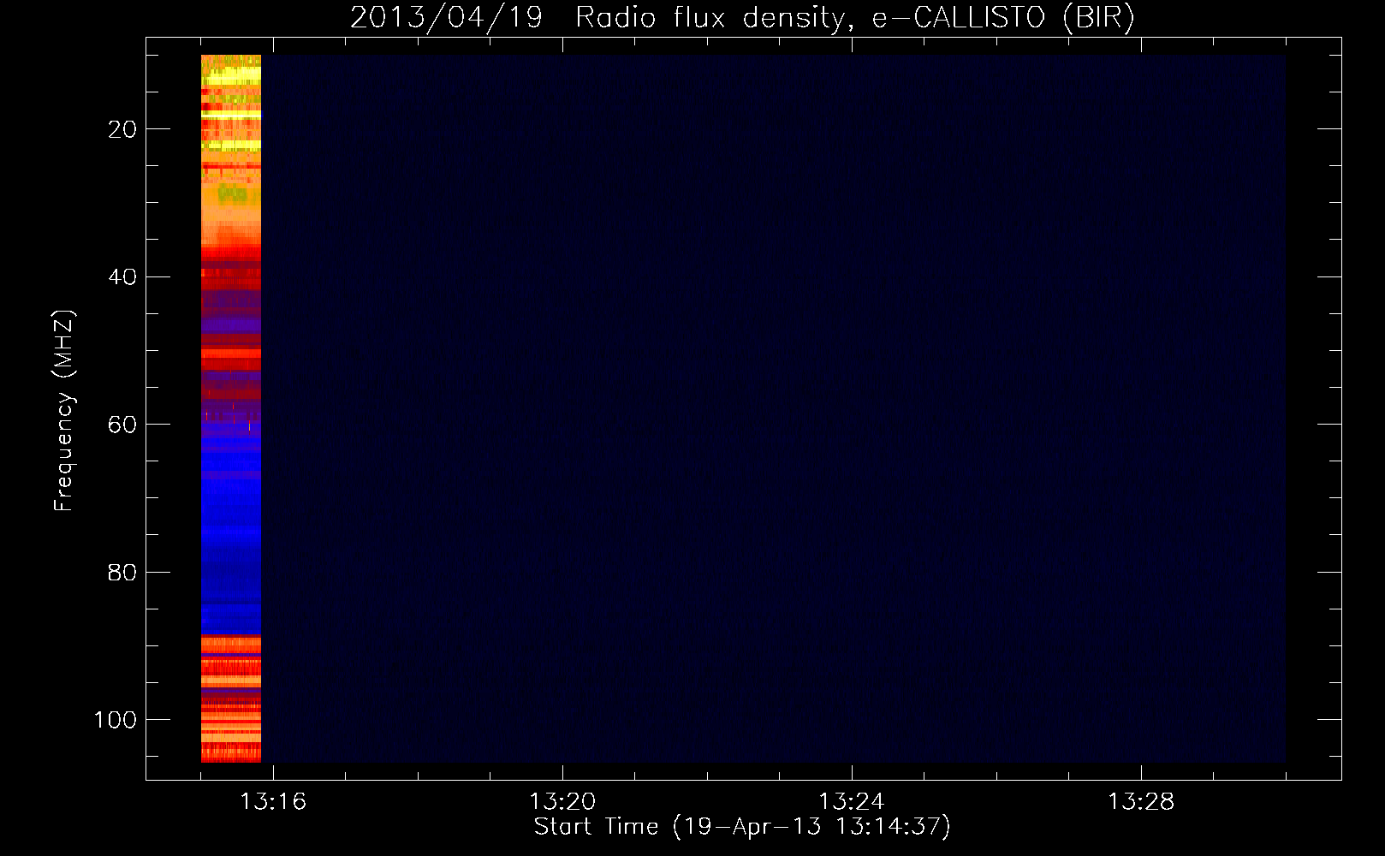Click the 40 MHz frequency tick label
Viewport: 1385px width, 856px height.
(x=122, y=276)
